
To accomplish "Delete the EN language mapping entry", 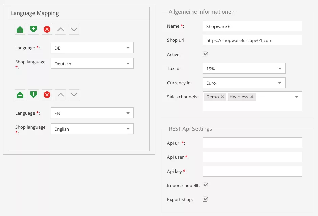I will 47,95.
